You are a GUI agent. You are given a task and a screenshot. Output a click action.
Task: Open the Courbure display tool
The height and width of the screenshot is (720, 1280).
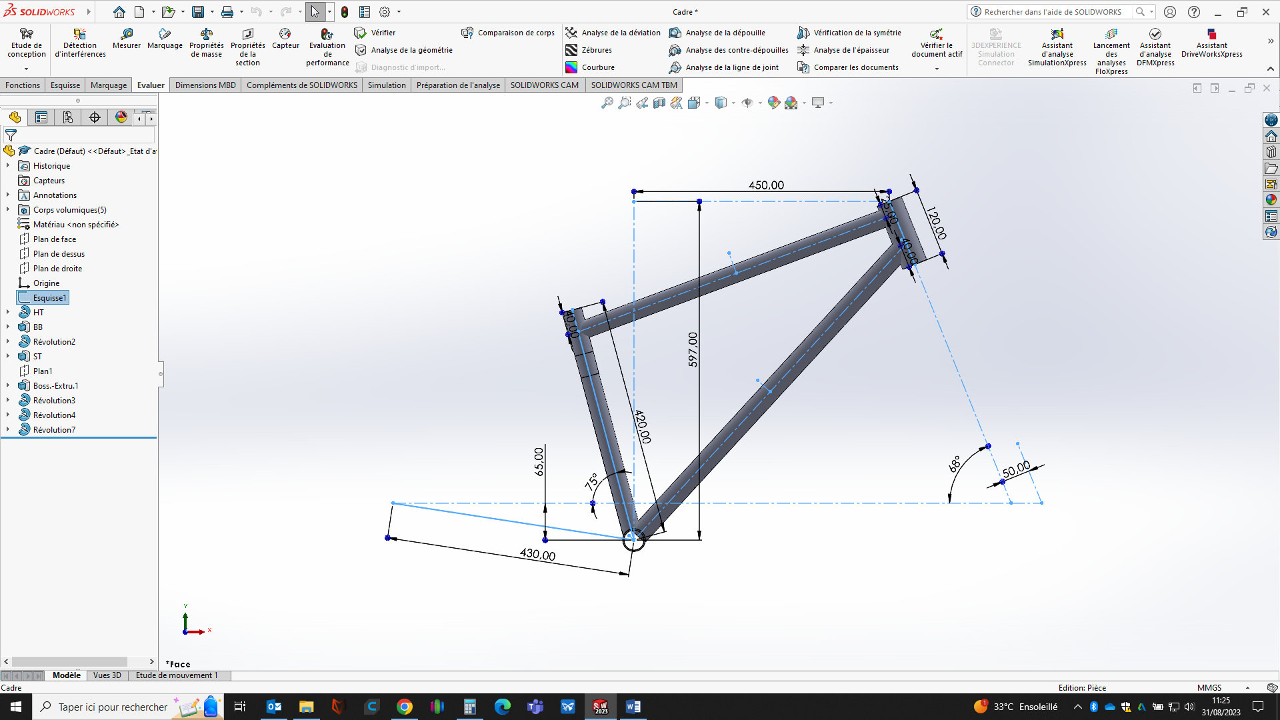[571, 67]
